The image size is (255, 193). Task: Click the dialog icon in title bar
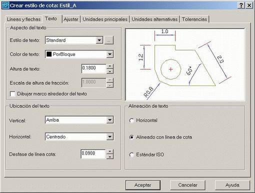tap(5, 5)
